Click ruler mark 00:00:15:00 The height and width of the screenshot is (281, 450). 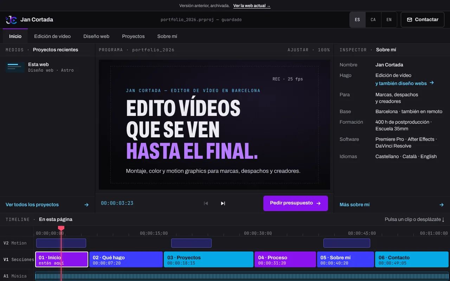[154, 233]
